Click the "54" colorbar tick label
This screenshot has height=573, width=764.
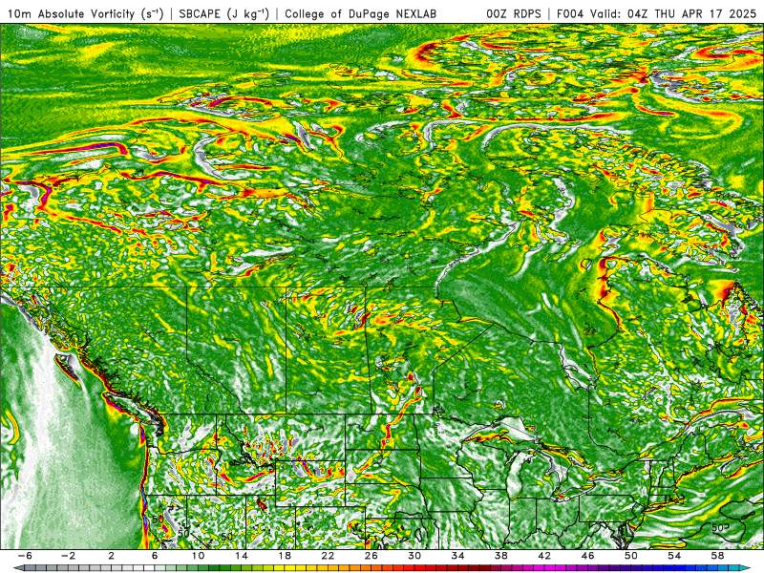click(674, 556)
